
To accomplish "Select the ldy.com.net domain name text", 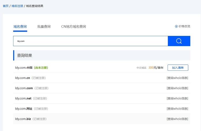I will click(23, 99).
